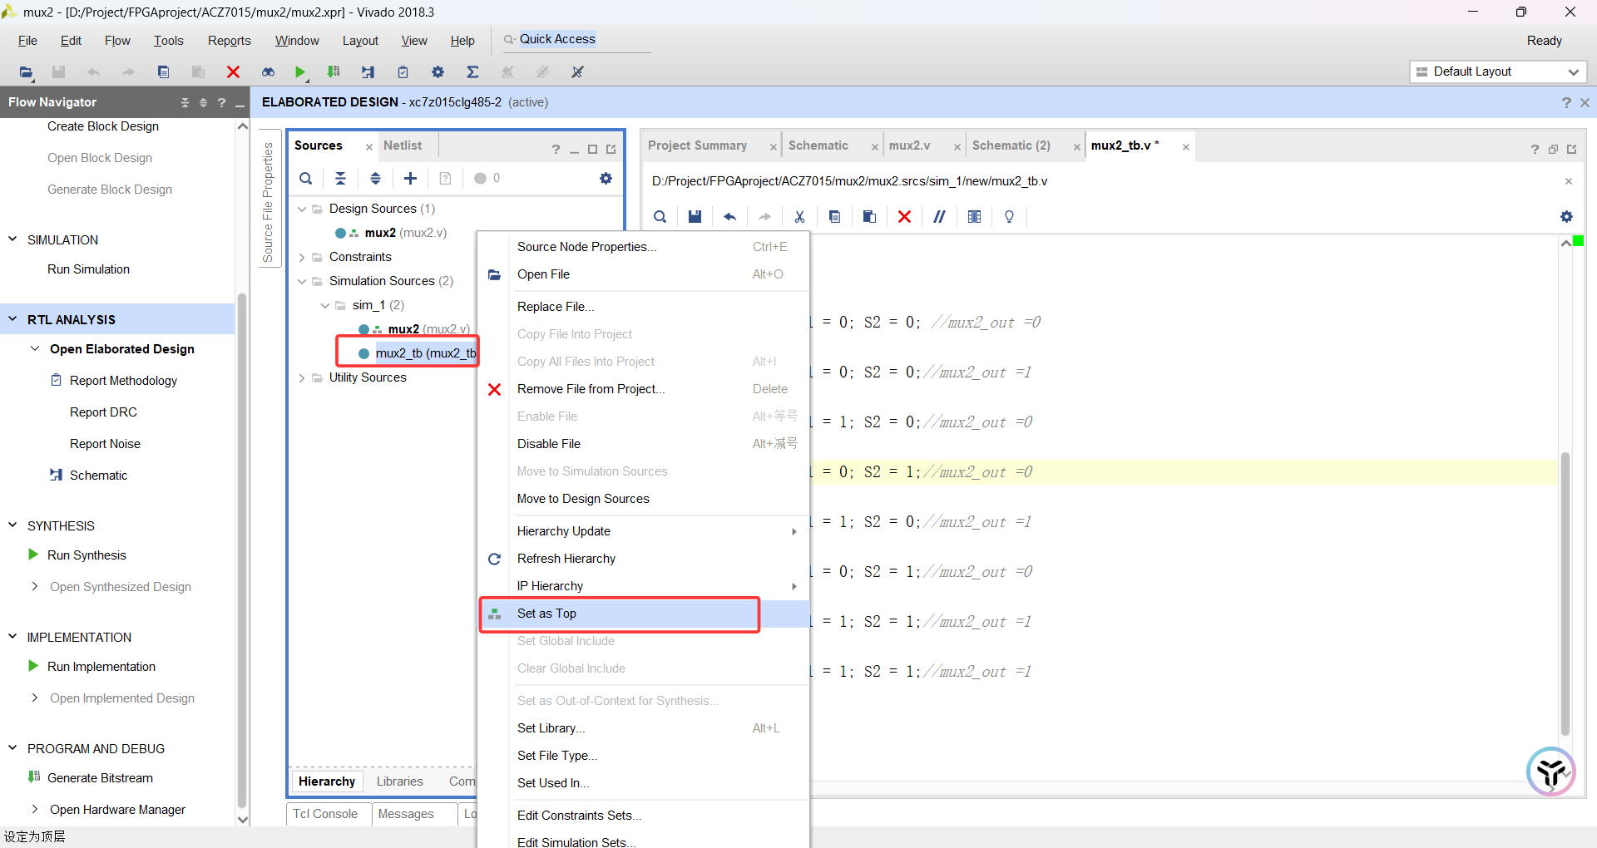This screenshot has height=848, width=1597.
Task: Click Run Synthesis in Flow Navigator
Action: (87, 555)
